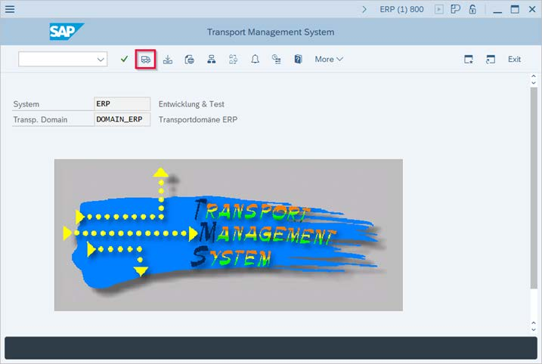542x364 pixels.
Task: Open the command field dropdown arrow
Action: pyautogui.click(x=101, y=59)
